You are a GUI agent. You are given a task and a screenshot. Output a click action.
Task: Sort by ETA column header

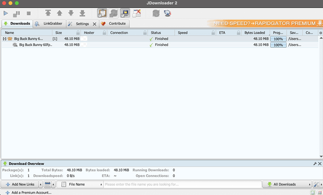click(222, 33)
